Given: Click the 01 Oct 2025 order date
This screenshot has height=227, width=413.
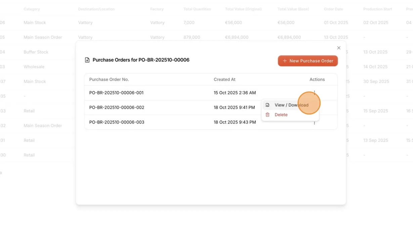Looking at the screenshot, I should [336, 22].
